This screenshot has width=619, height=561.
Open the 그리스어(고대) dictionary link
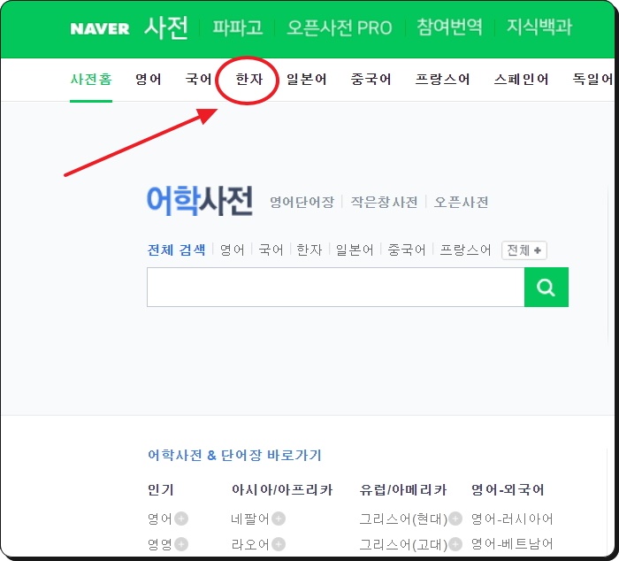(403, 545)
